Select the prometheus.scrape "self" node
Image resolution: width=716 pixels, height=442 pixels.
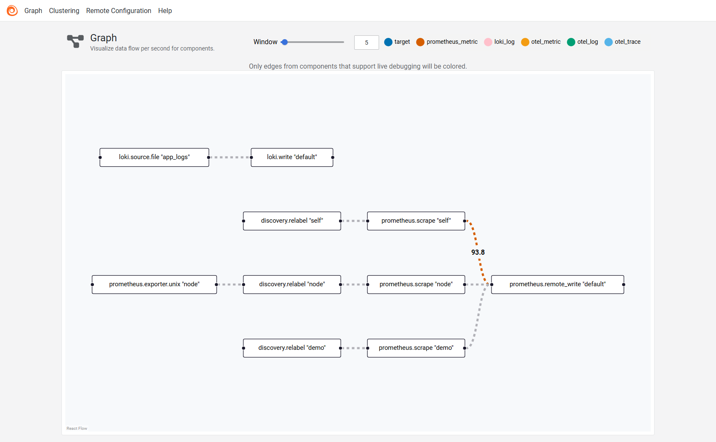pyautogui.click(x=416, y=221)
